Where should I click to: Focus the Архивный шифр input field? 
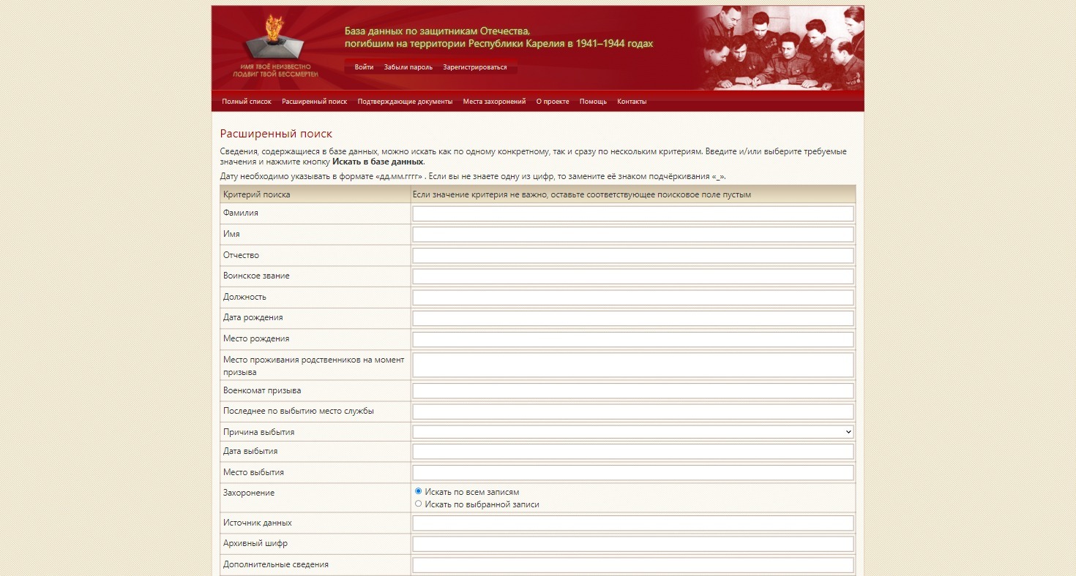coord(633,545)
